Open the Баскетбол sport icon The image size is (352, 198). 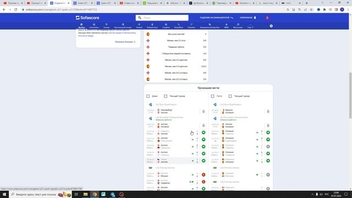coord(94,26)
